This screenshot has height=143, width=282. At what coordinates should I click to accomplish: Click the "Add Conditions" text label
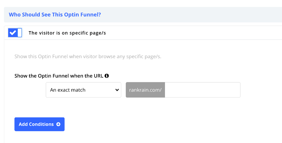point(36,124)
